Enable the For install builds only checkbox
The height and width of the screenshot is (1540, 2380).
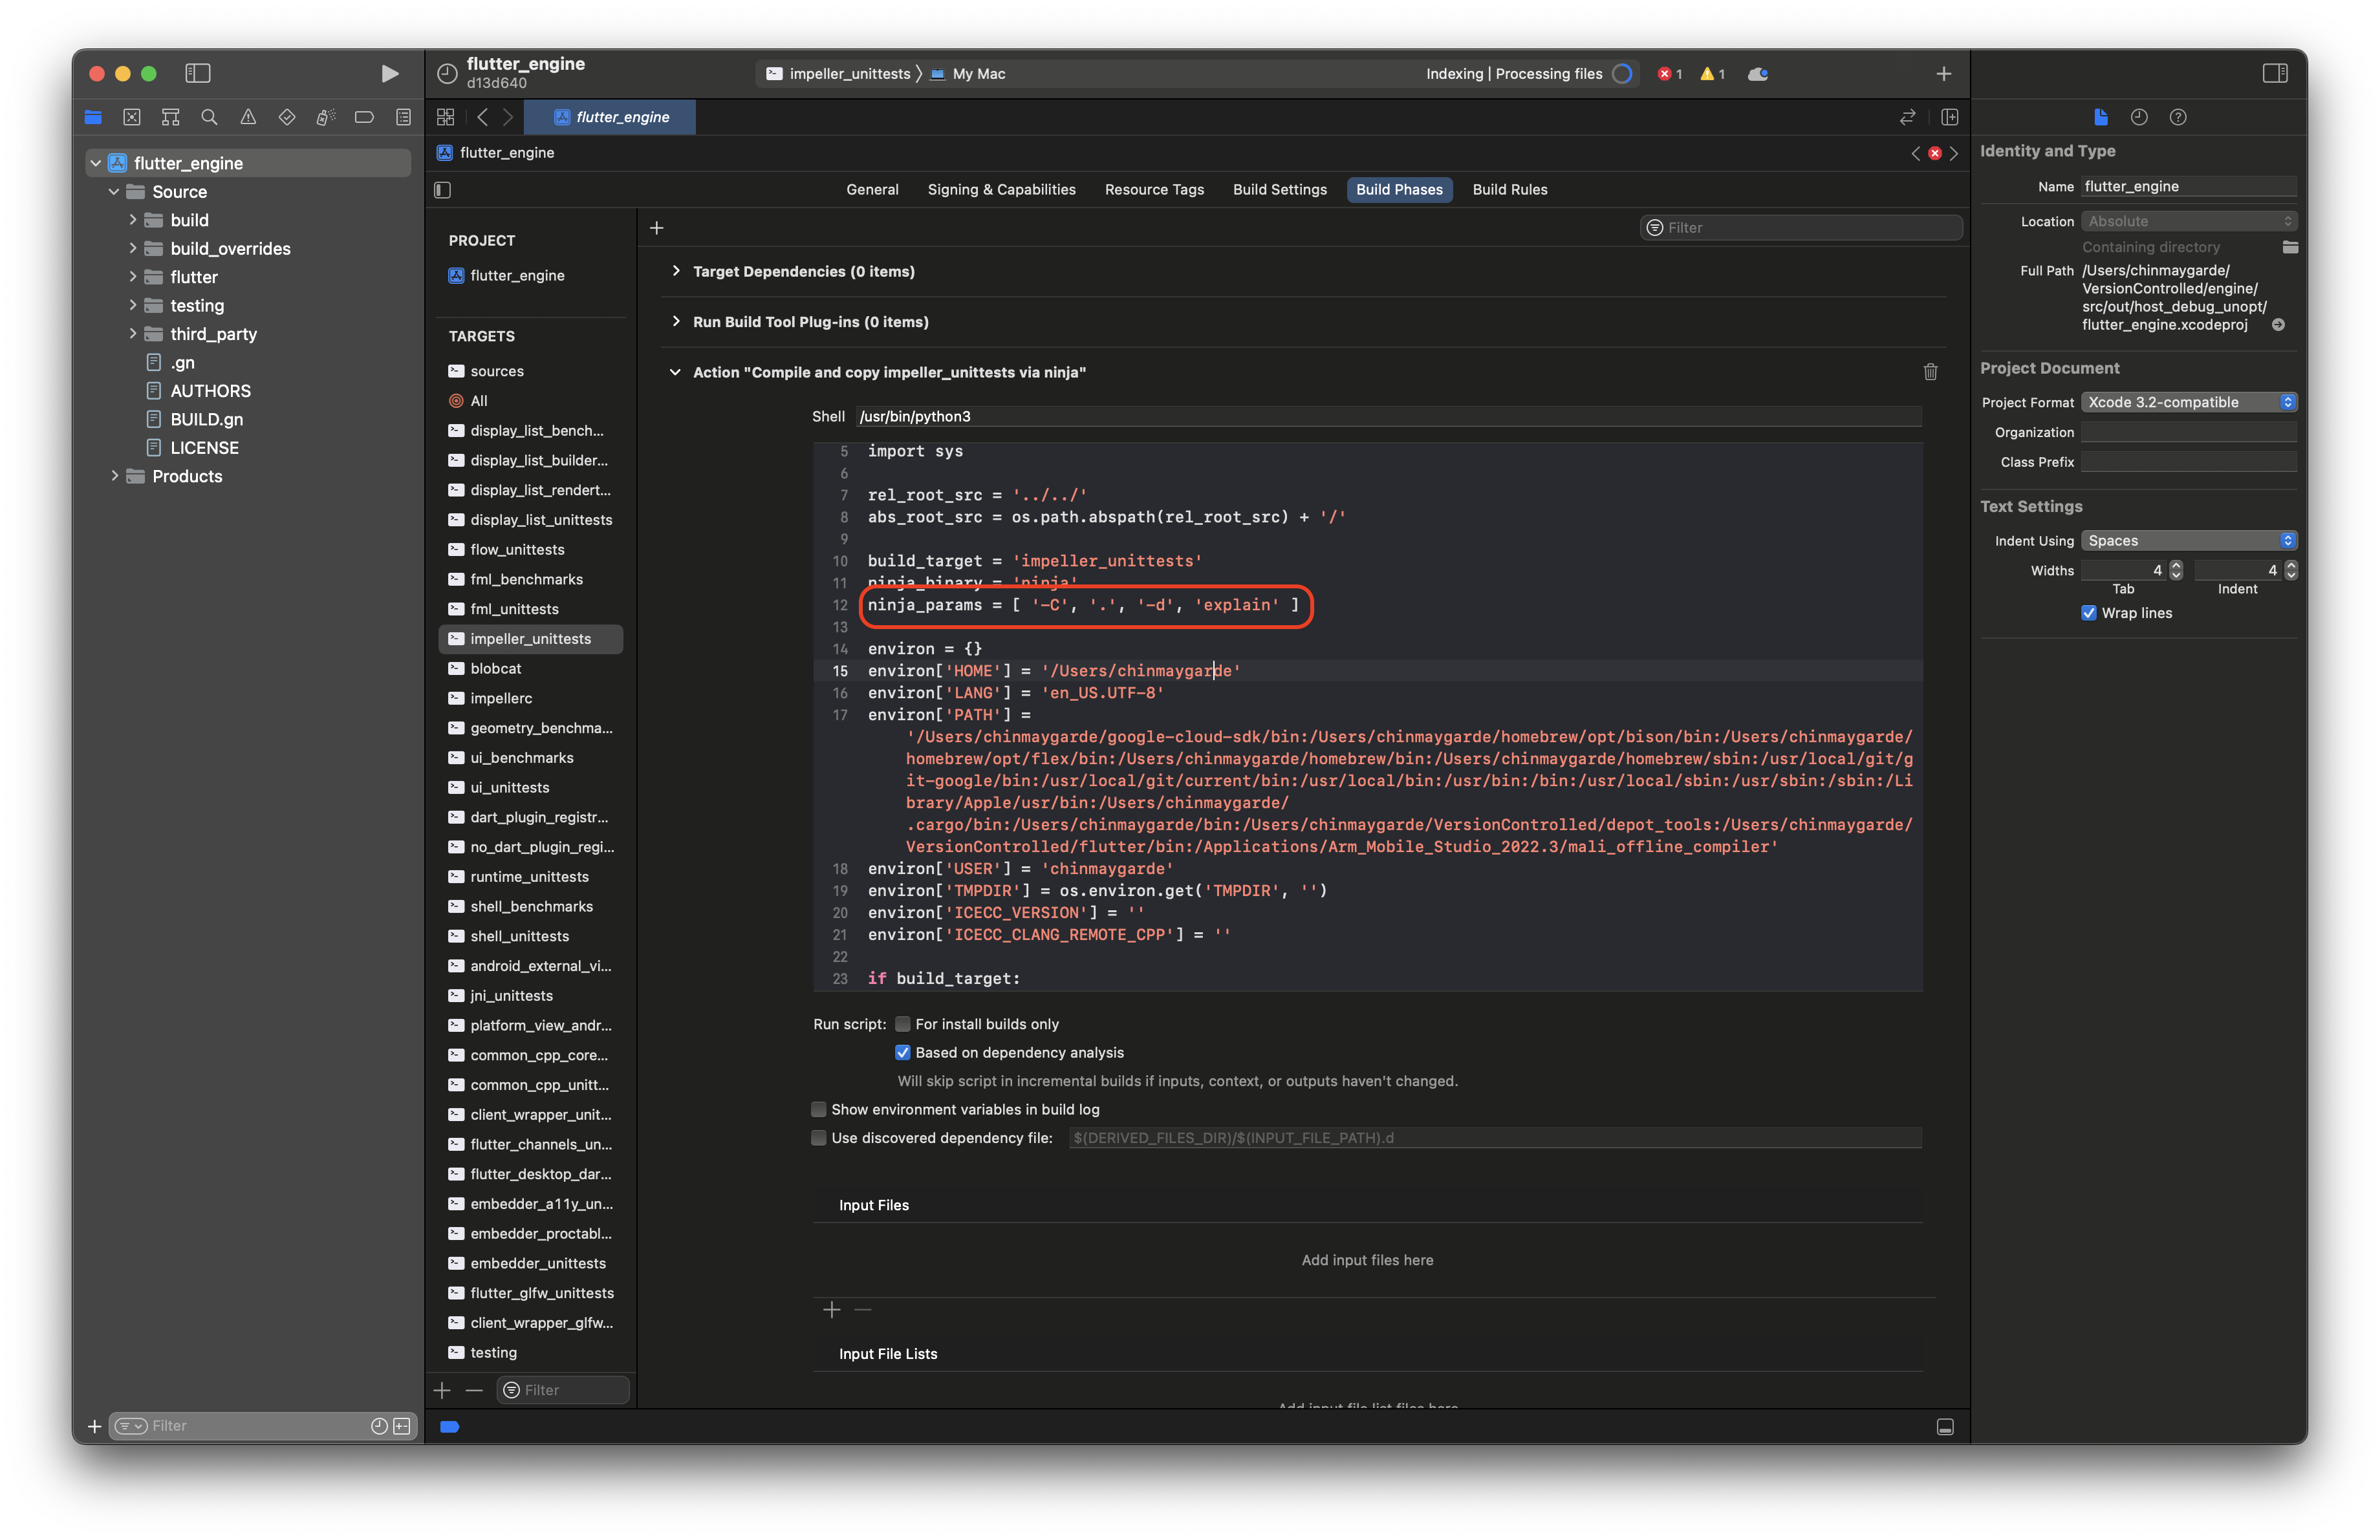pos(903,1023)
